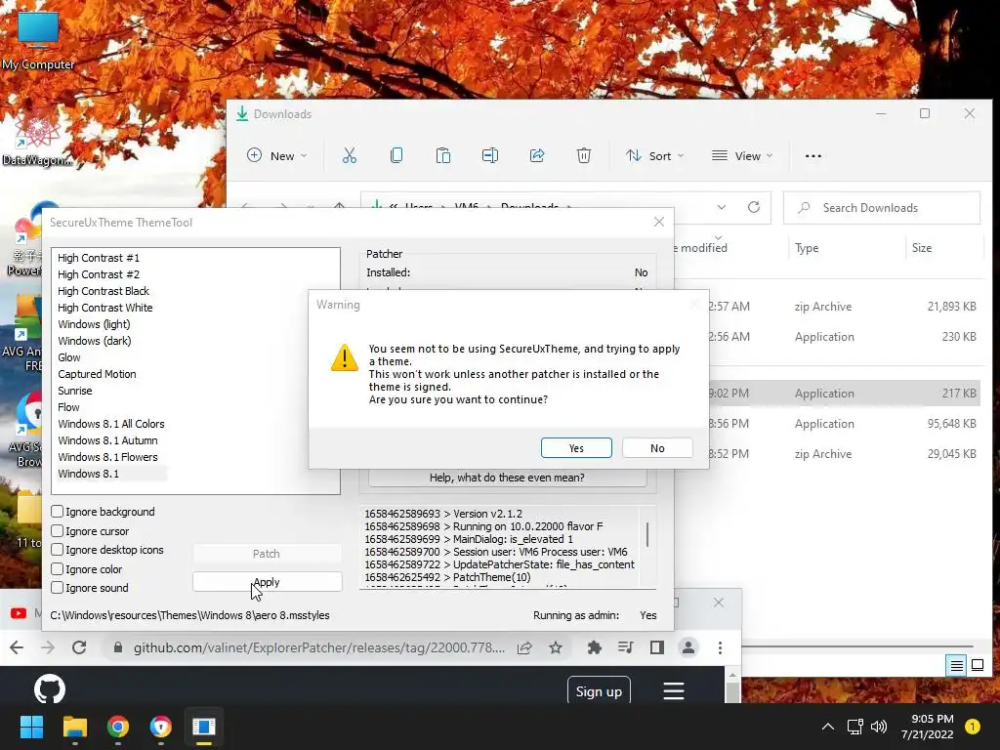Image resolution: width=1000 pixels, height=750 pixels.
Task: Bookmark page with the star icon
Action: [556, 648]
